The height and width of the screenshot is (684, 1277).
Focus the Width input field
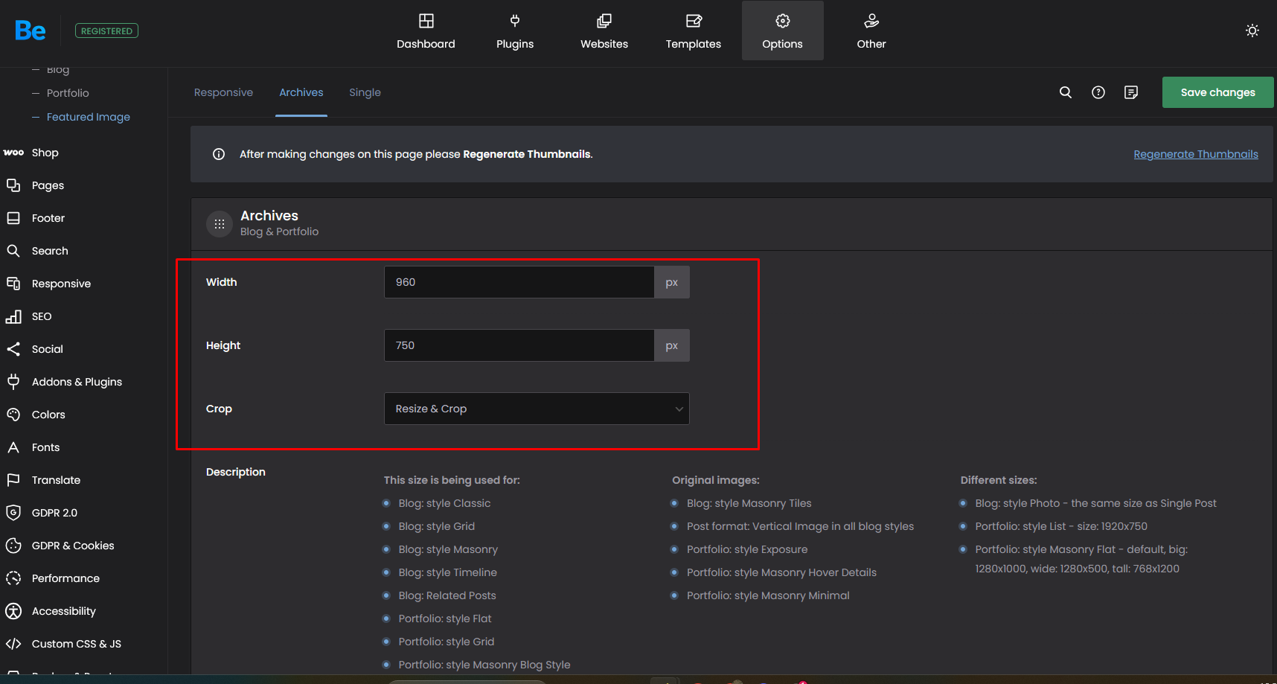coord(519,282)
